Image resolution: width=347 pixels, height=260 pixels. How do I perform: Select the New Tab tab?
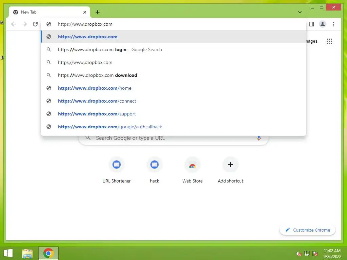point(49,12)
